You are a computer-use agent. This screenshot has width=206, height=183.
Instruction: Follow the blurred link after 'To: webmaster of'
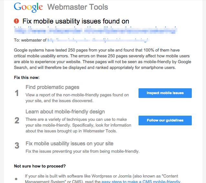click(x=98, y=41)
